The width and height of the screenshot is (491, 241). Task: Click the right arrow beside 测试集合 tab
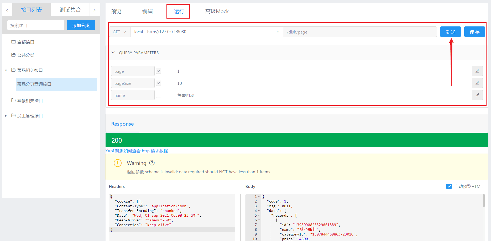[95, 10]
